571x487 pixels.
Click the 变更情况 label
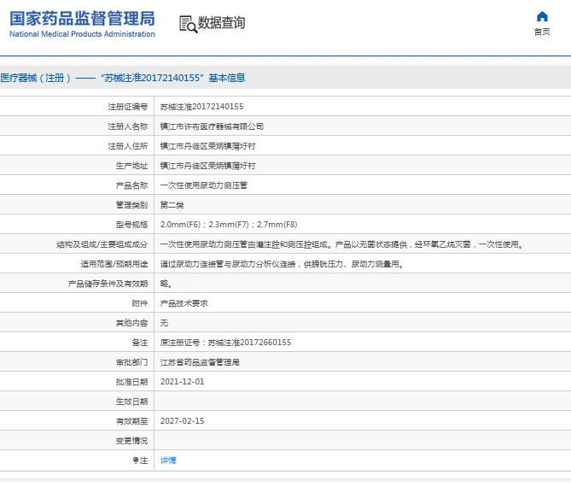pos(131,441)
